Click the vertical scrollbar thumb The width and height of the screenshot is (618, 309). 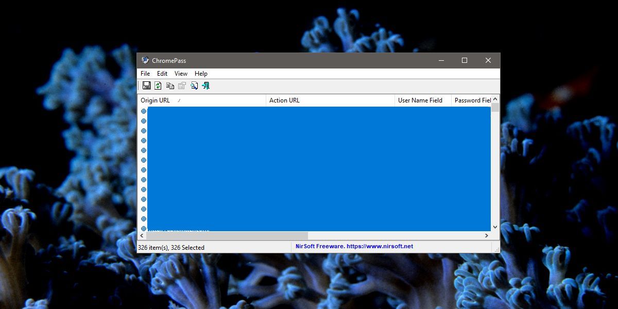click(495, 107)
